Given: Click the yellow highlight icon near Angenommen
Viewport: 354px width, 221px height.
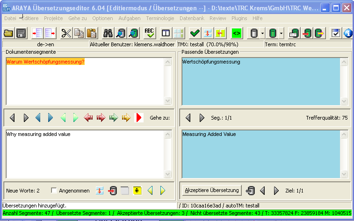Looking at the screenshot, I should pyautogui.click(x=137, y=191).
